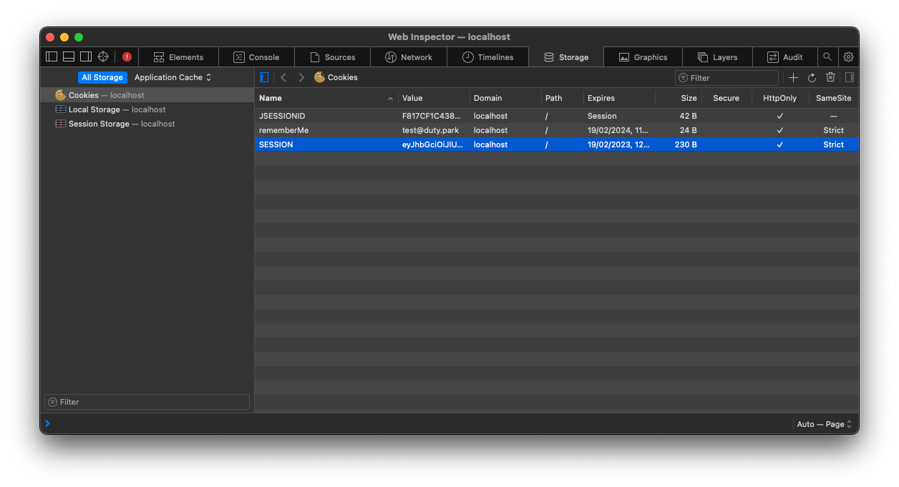The width and height of the screenshot is (899, 487).
Task: Switch to the Elements tab
Action: click(178, 57)
